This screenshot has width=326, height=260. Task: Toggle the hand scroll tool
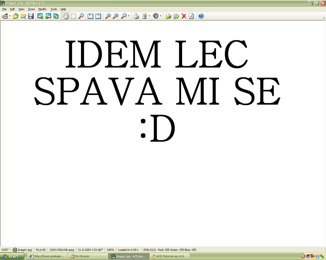[65, 16]
